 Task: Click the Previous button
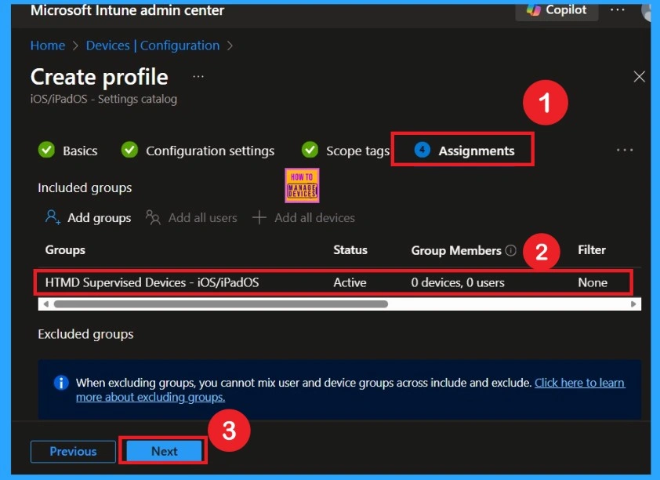coord(72,451)
